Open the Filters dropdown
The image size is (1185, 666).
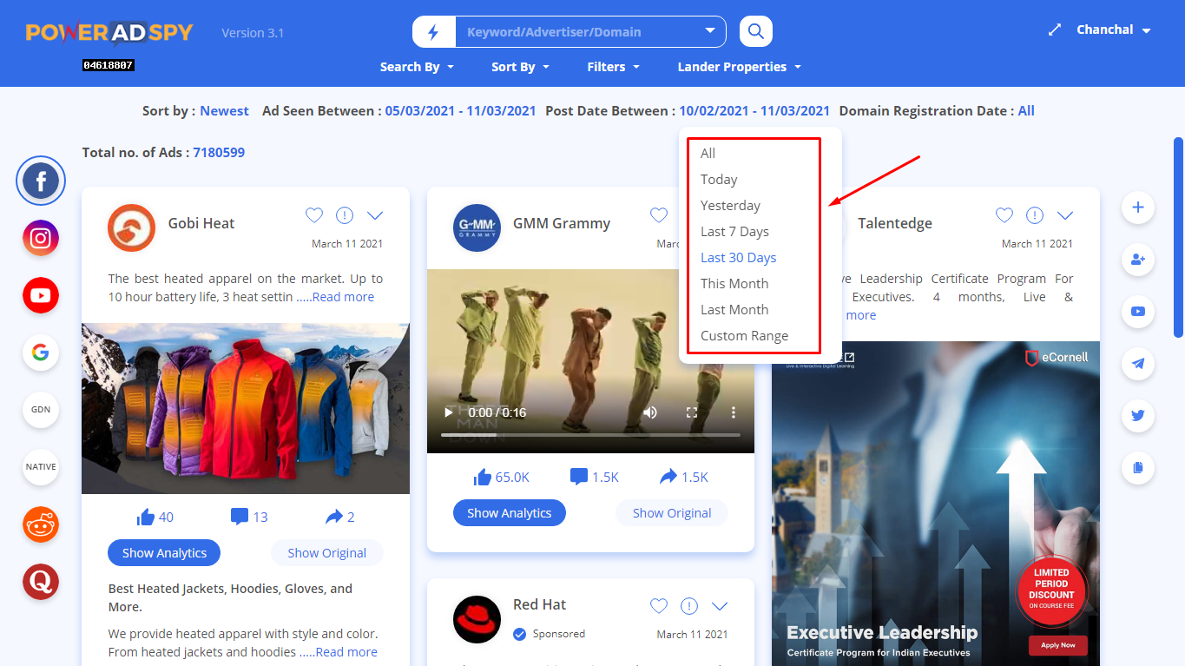[x=614, y=67]
